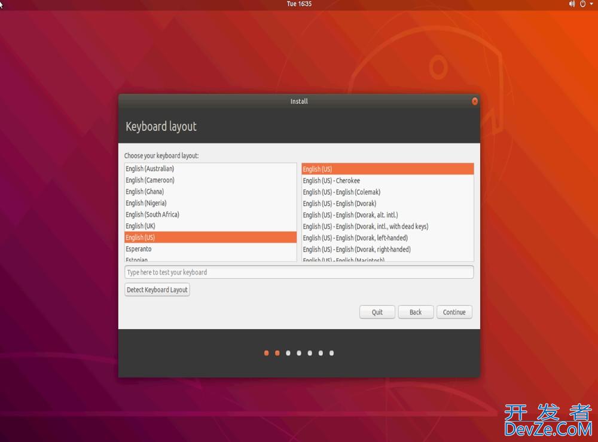This screenshot has height=442, width=598.
Task: Open the power menu icon in top bar
Action: click(582, 4)
